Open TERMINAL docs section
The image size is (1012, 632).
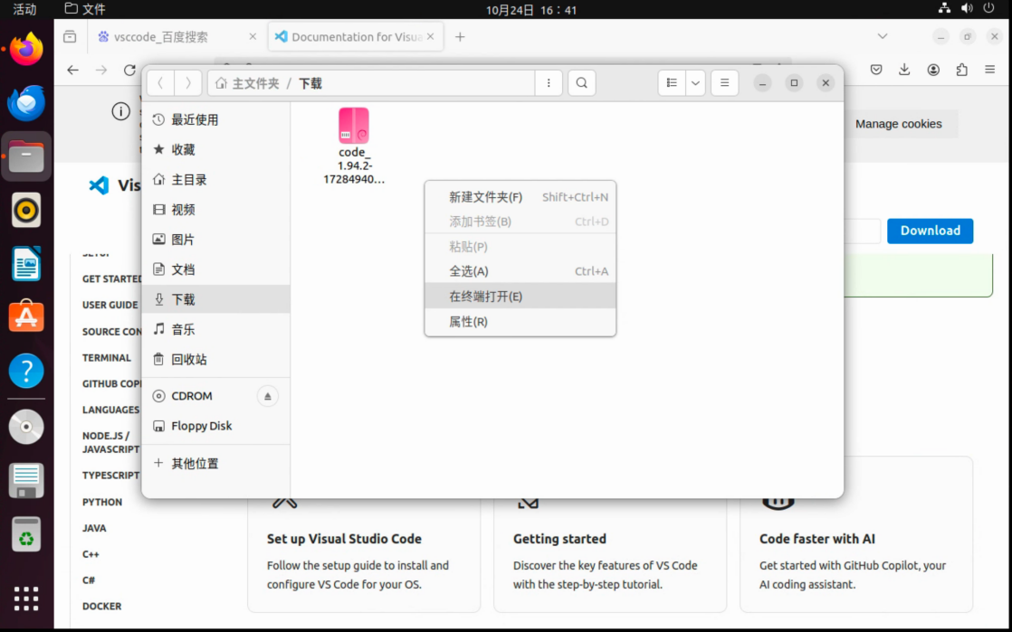[x=107, y=358]
